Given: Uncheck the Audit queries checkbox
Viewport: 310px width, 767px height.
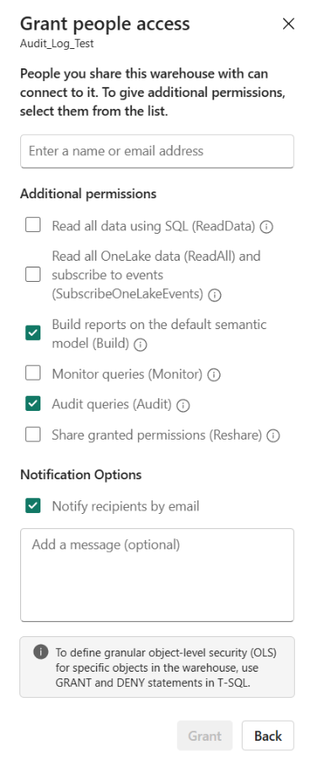Looking at the screenshot, I should tap(33, 404).
